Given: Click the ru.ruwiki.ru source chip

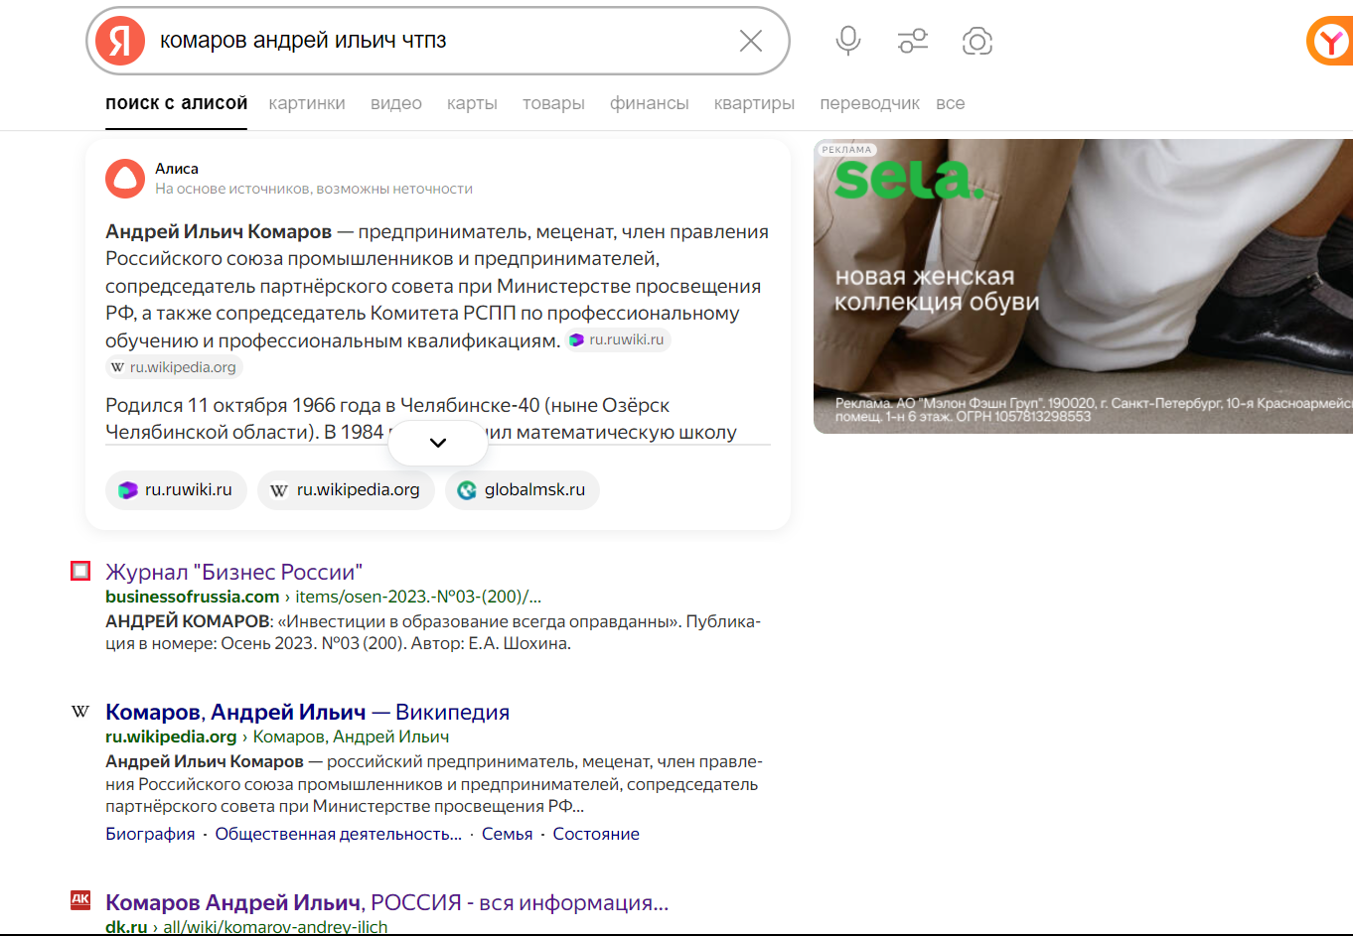Looking at the screenshot, I should pos(176,489).
